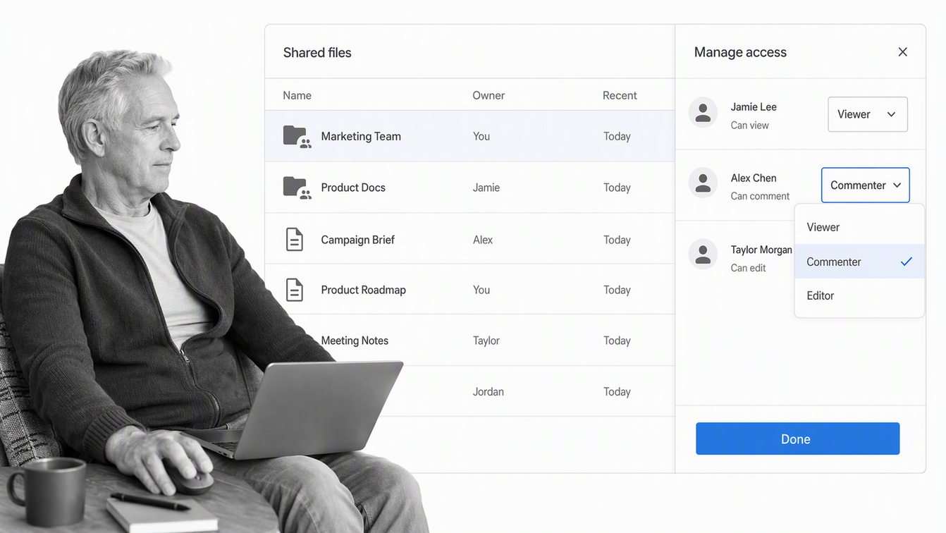Click the Manage access heading

740,52
